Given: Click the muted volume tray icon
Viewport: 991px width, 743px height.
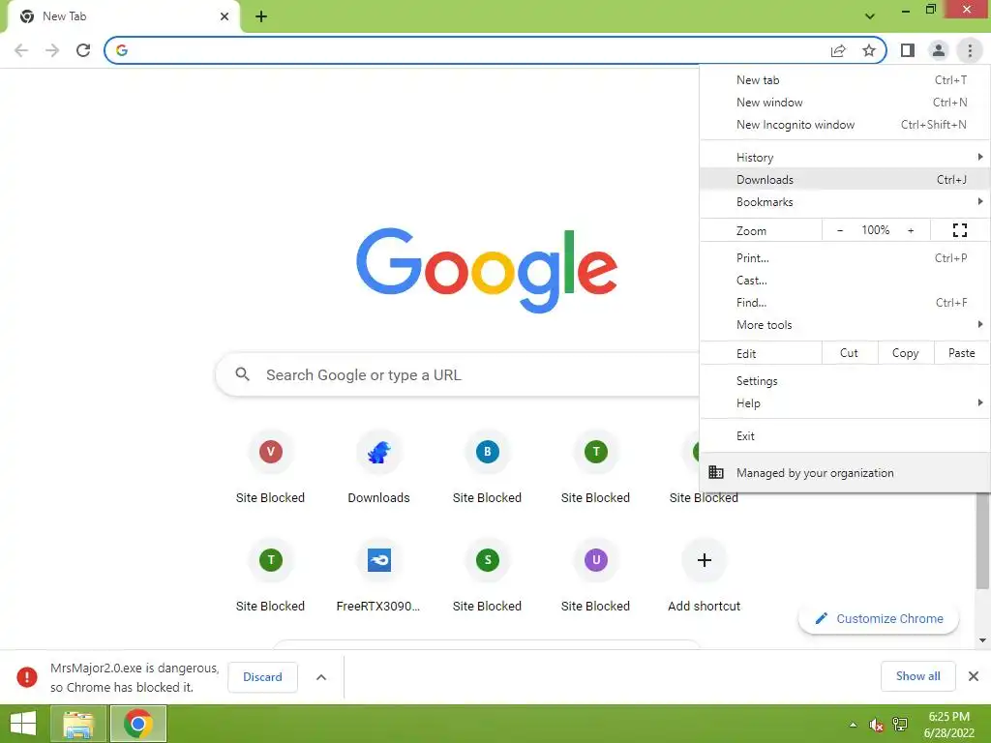Looking at the screenshot, I should (876, 725).
